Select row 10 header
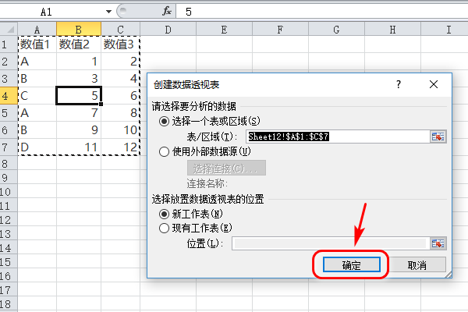Image resolution: width=468 pixels, height=312 pixels. [9, 192]
